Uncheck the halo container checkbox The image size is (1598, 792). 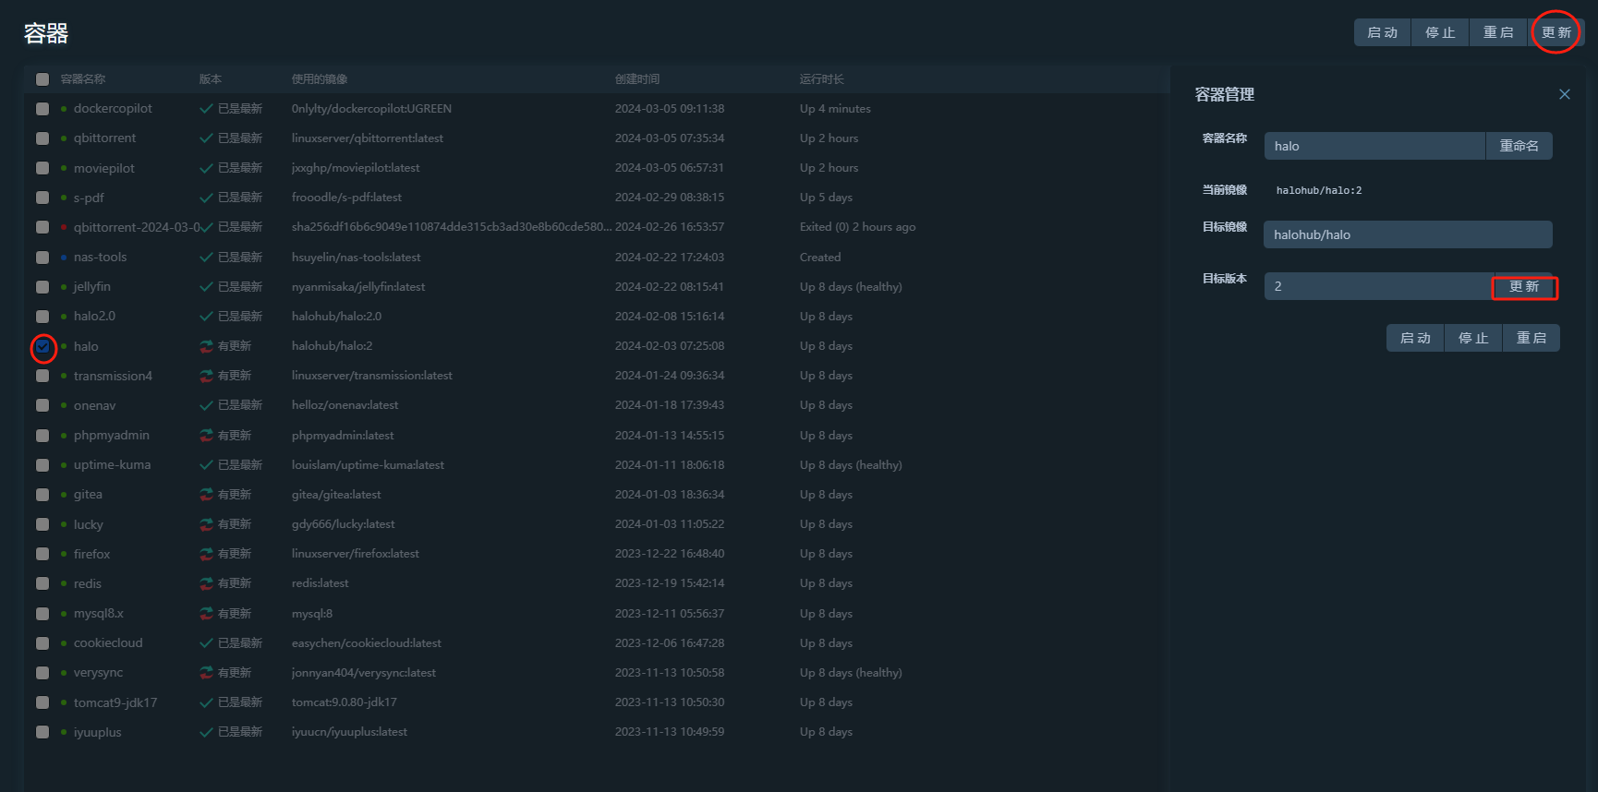click(42, 347)
